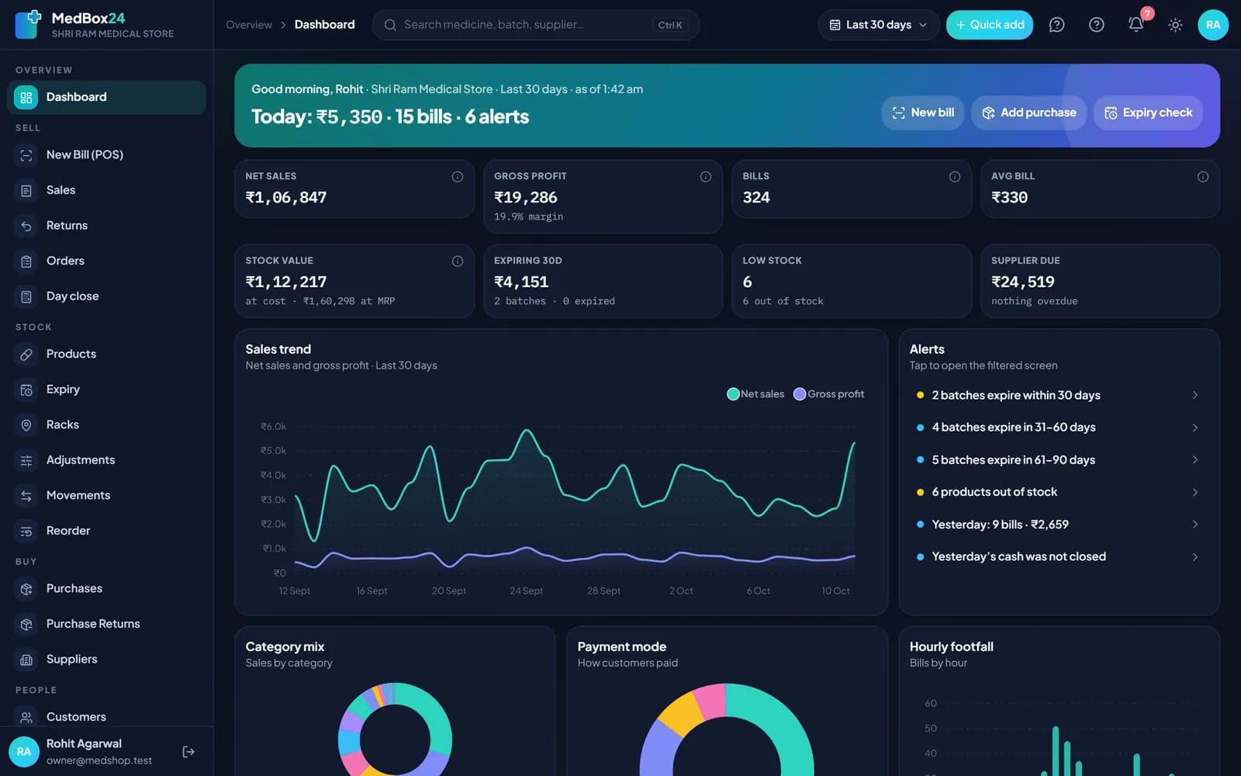Image resolution: width=1241 pixels, height=776 pixels.
Task: Open the RA user avatar menu in header
Action: 1213,25
